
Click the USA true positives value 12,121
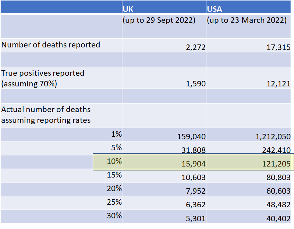coord(279,84)
